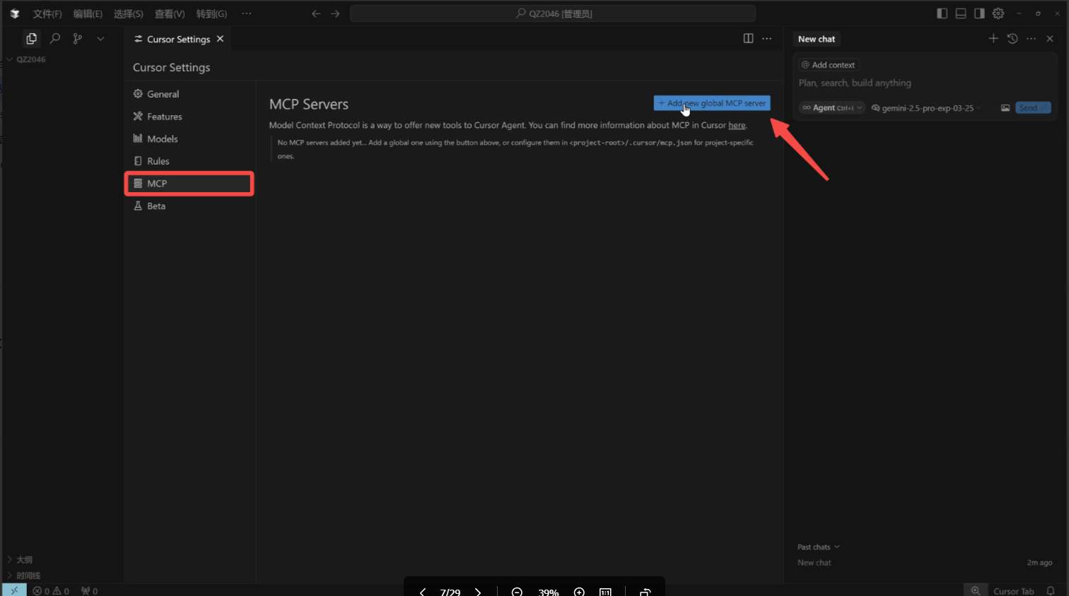
Task: Attach image using chat image icon
Action: [x=1005, y=108]
